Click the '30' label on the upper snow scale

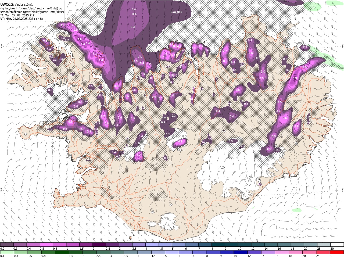(332, 249)
